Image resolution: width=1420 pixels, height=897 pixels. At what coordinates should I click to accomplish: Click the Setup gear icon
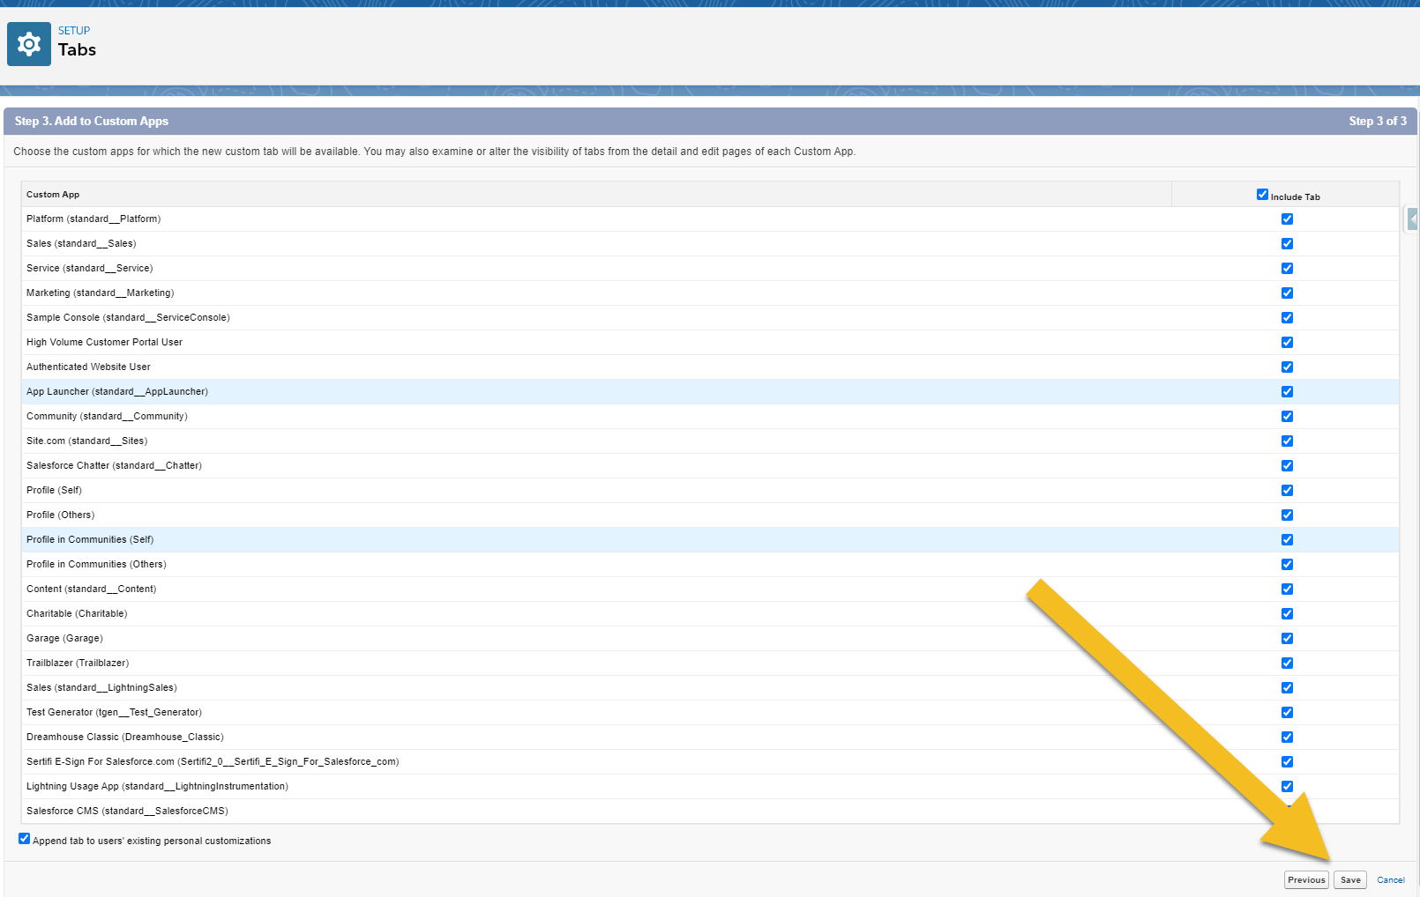point(28,43)
